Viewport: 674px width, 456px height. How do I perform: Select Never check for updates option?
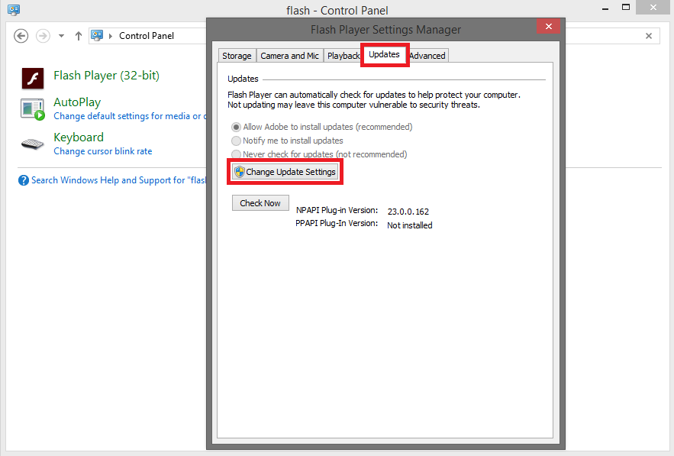click(x=319, y=154)
